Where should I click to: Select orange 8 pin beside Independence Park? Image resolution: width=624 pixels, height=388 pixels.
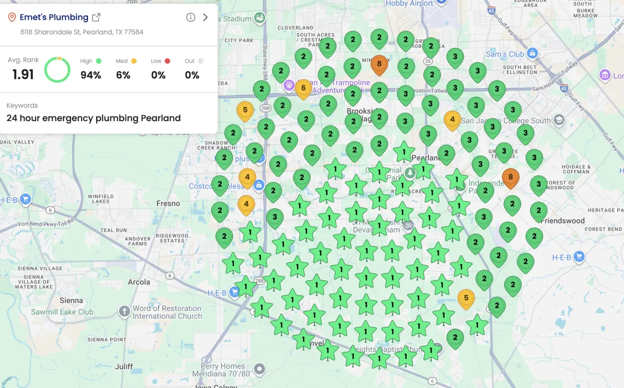pyautogui.click(x=511, y=177)
